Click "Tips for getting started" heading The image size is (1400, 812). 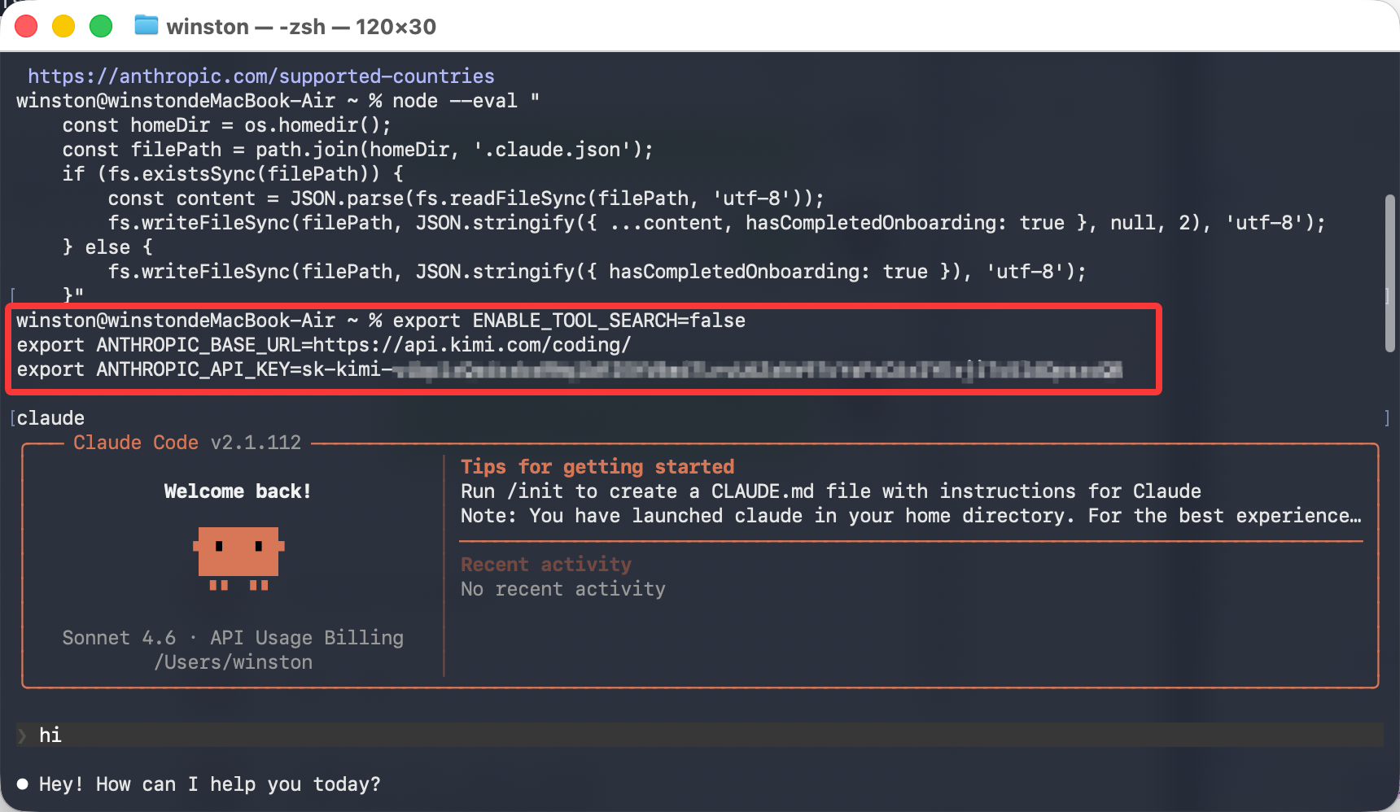pyautogui.click(x=597, y=467)
